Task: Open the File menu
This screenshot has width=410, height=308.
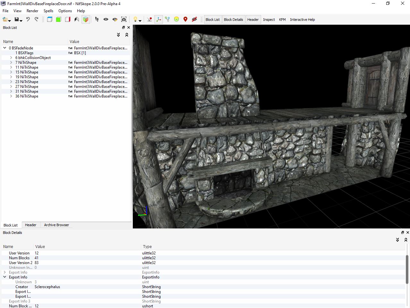Action: pos(5,11)
